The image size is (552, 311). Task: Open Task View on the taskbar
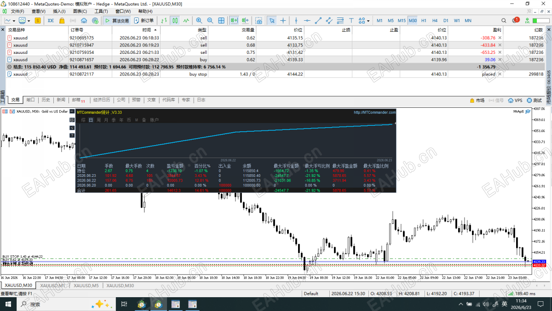coord(124,304)
